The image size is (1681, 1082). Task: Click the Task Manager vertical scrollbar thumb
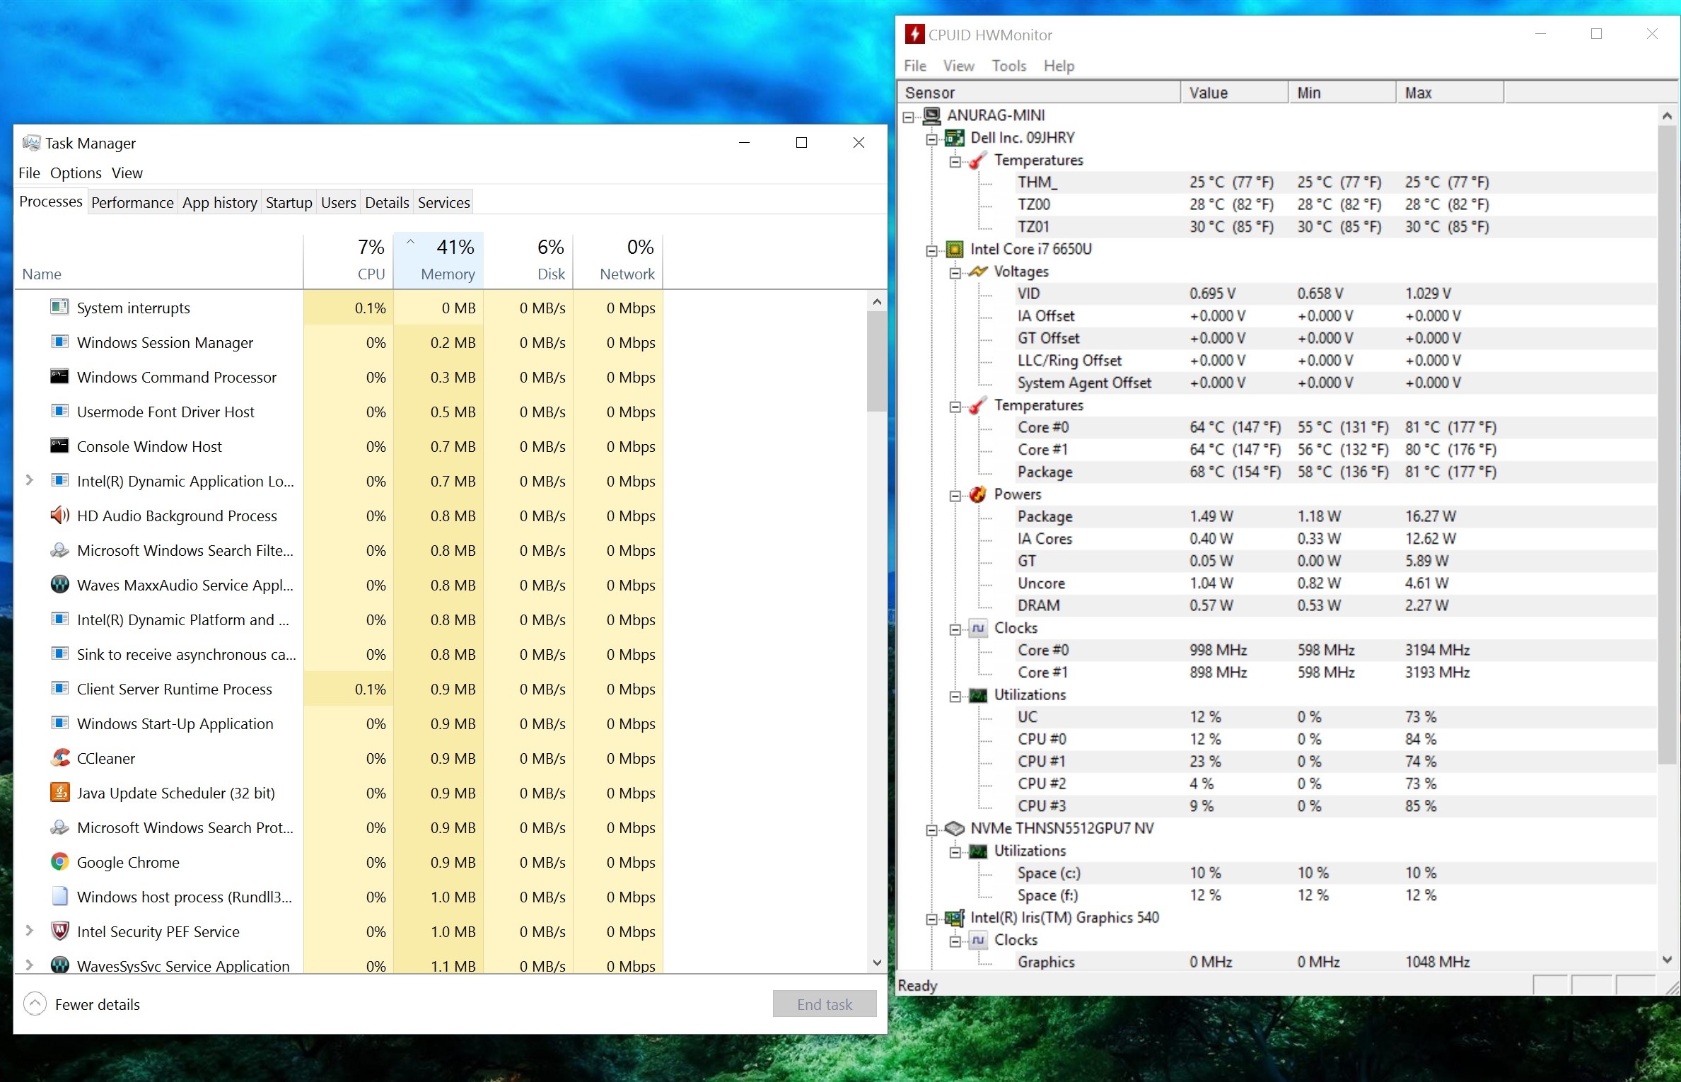pyautogui.click(x=877, y=361)
